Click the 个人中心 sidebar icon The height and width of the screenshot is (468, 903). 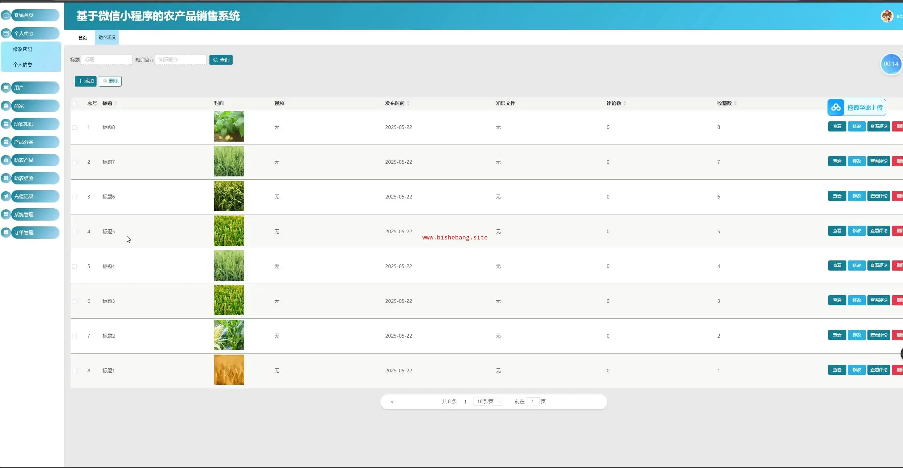click(x=6, y=33)
